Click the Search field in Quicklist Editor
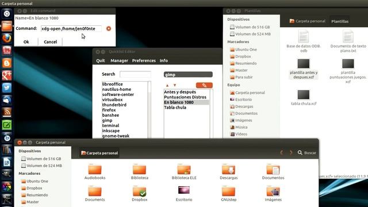The image size is (368, 207). 135,74
